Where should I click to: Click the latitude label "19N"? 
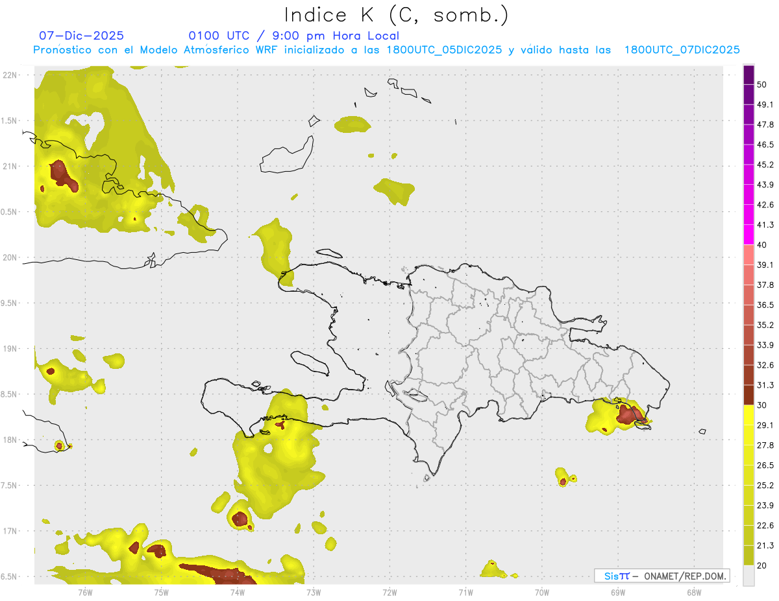10,349
